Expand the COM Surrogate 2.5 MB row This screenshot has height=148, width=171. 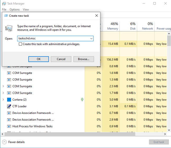(x=3, y=86)
